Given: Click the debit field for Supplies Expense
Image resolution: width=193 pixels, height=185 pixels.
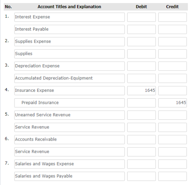Looking at the screenshot, I should pyautogui.click(x=141, y=42).
